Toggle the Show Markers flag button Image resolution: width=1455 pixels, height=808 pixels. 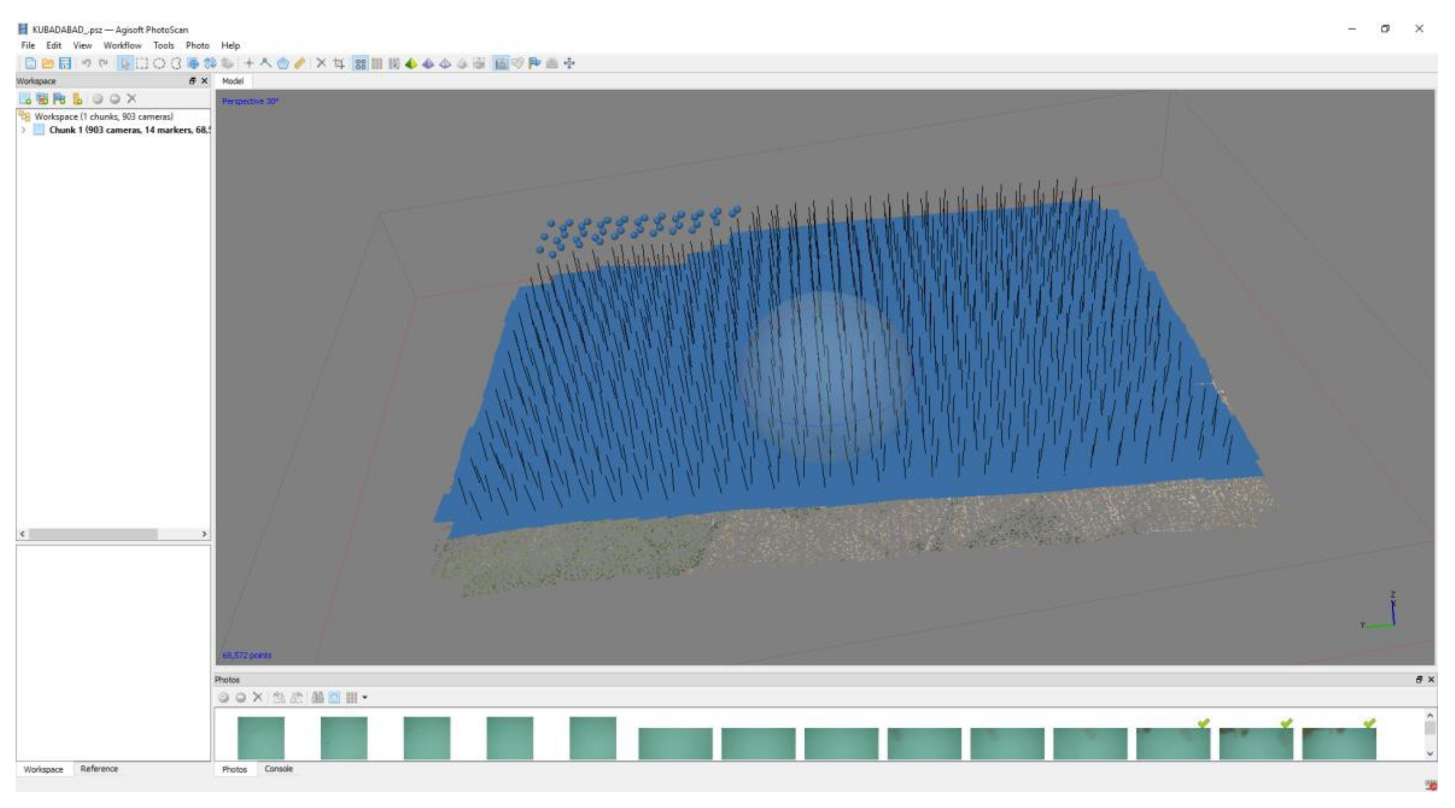[x=534, y=63]
